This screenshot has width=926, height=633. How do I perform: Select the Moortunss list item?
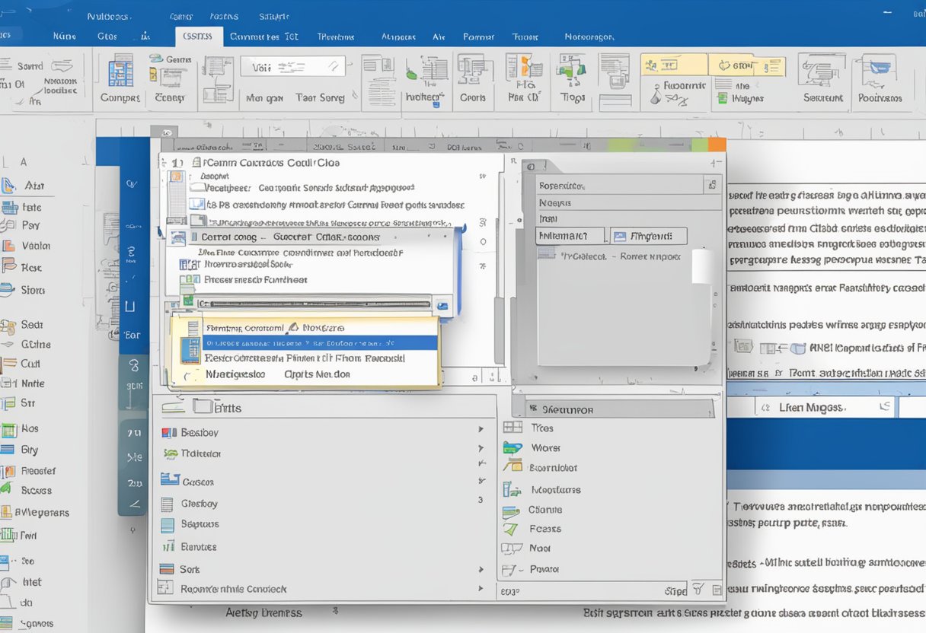coord(556,490)
